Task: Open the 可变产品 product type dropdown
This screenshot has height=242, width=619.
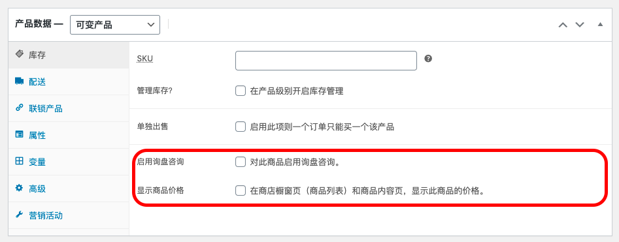Action: click(115, 25)
